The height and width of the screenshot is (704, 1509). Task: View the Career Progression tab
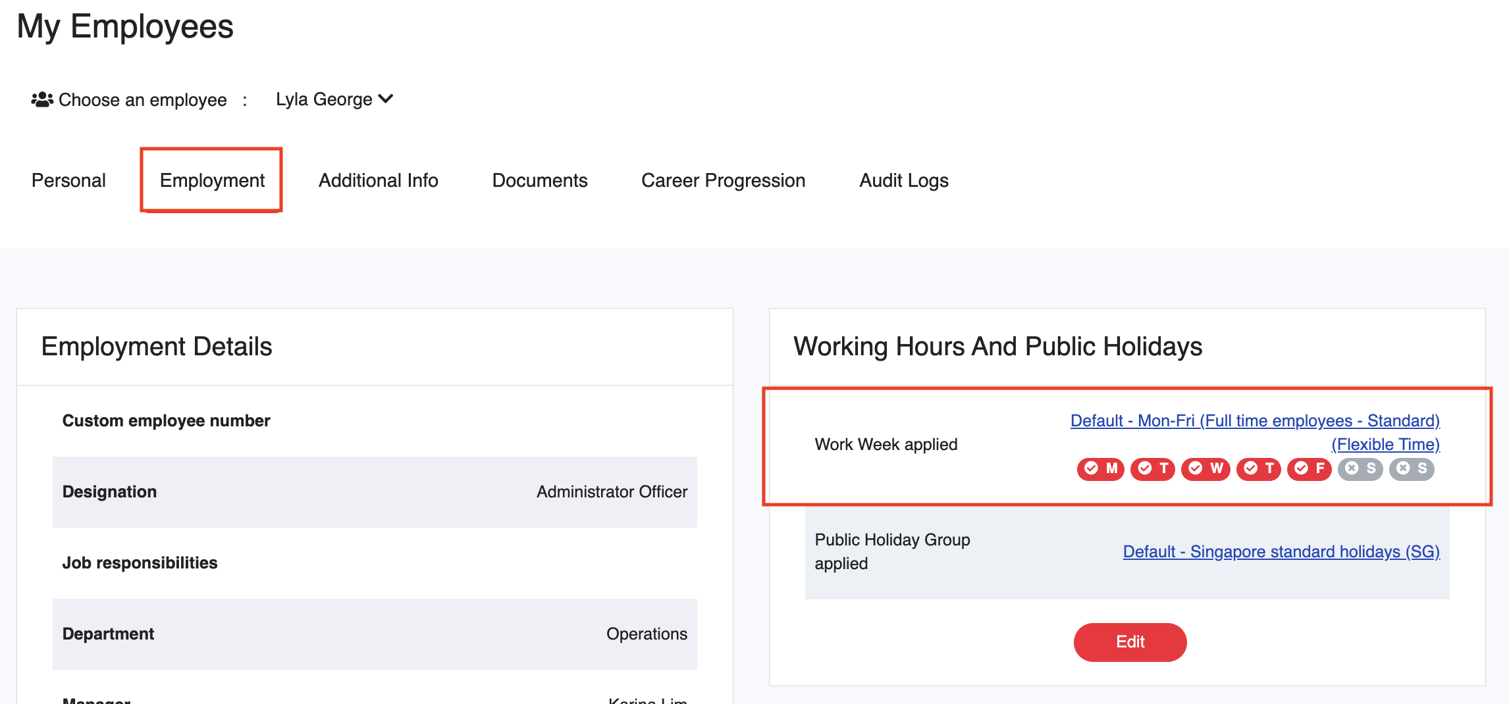pos(724,180)
